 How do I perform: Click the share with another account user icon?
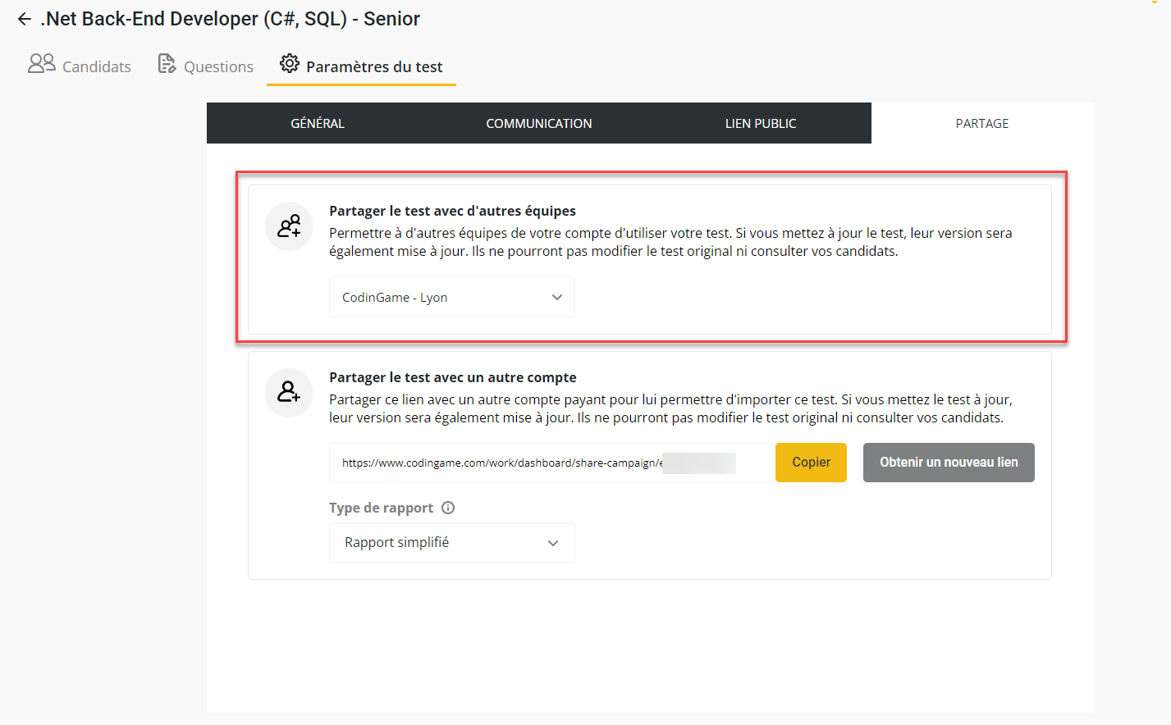pyautogui.click(x=289, y=393)
